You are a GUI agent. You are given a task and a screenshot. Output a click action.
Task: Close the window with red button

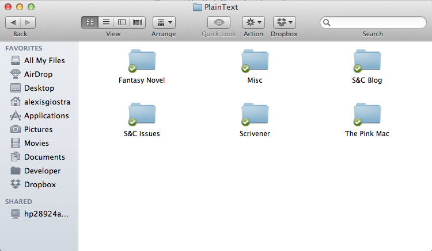(8, 7)
